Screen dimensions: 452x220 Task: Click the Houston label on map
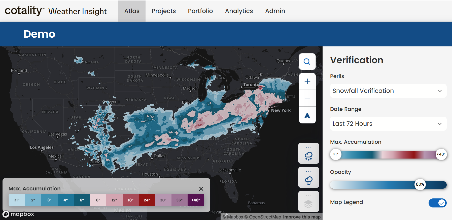(150, 174)
